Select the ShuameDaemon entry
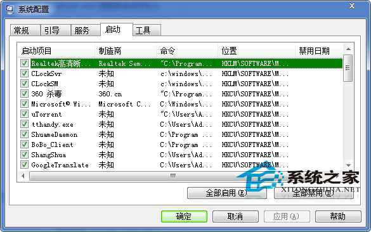Viewport: 371px width, 232px height. 55,134
